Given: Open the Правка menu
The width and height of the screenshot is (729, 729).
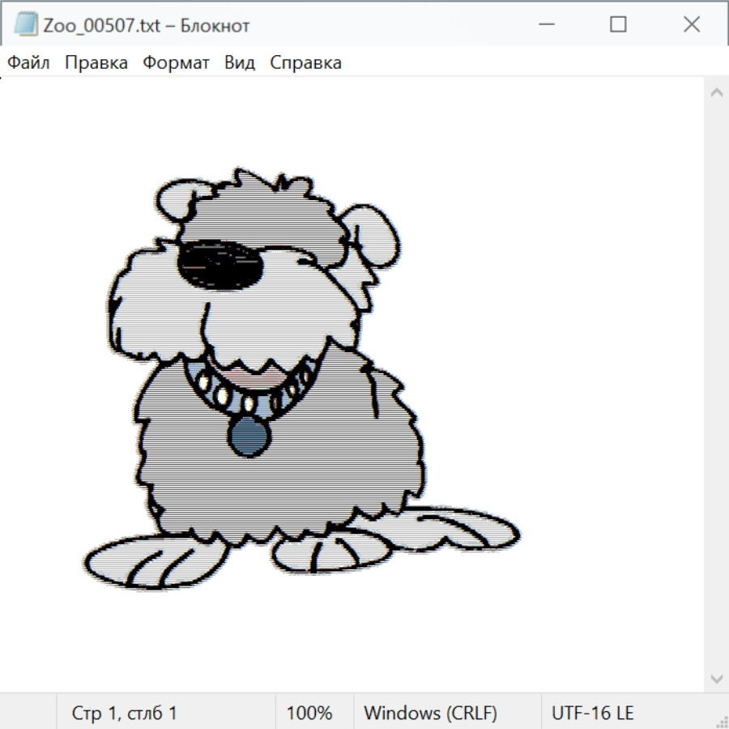Looking at the screenshot, I should pos(96,62).
